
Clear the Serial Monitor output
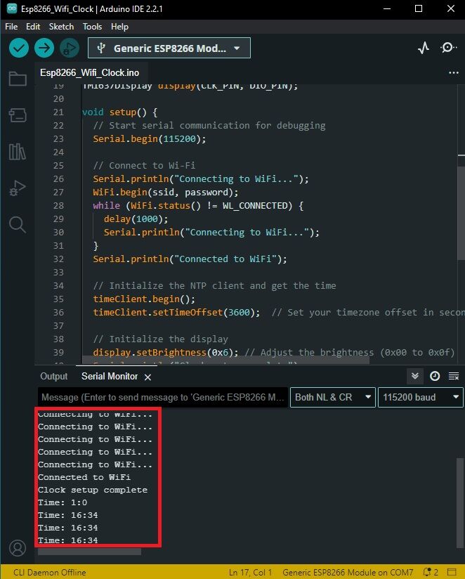tap(454, 376)
